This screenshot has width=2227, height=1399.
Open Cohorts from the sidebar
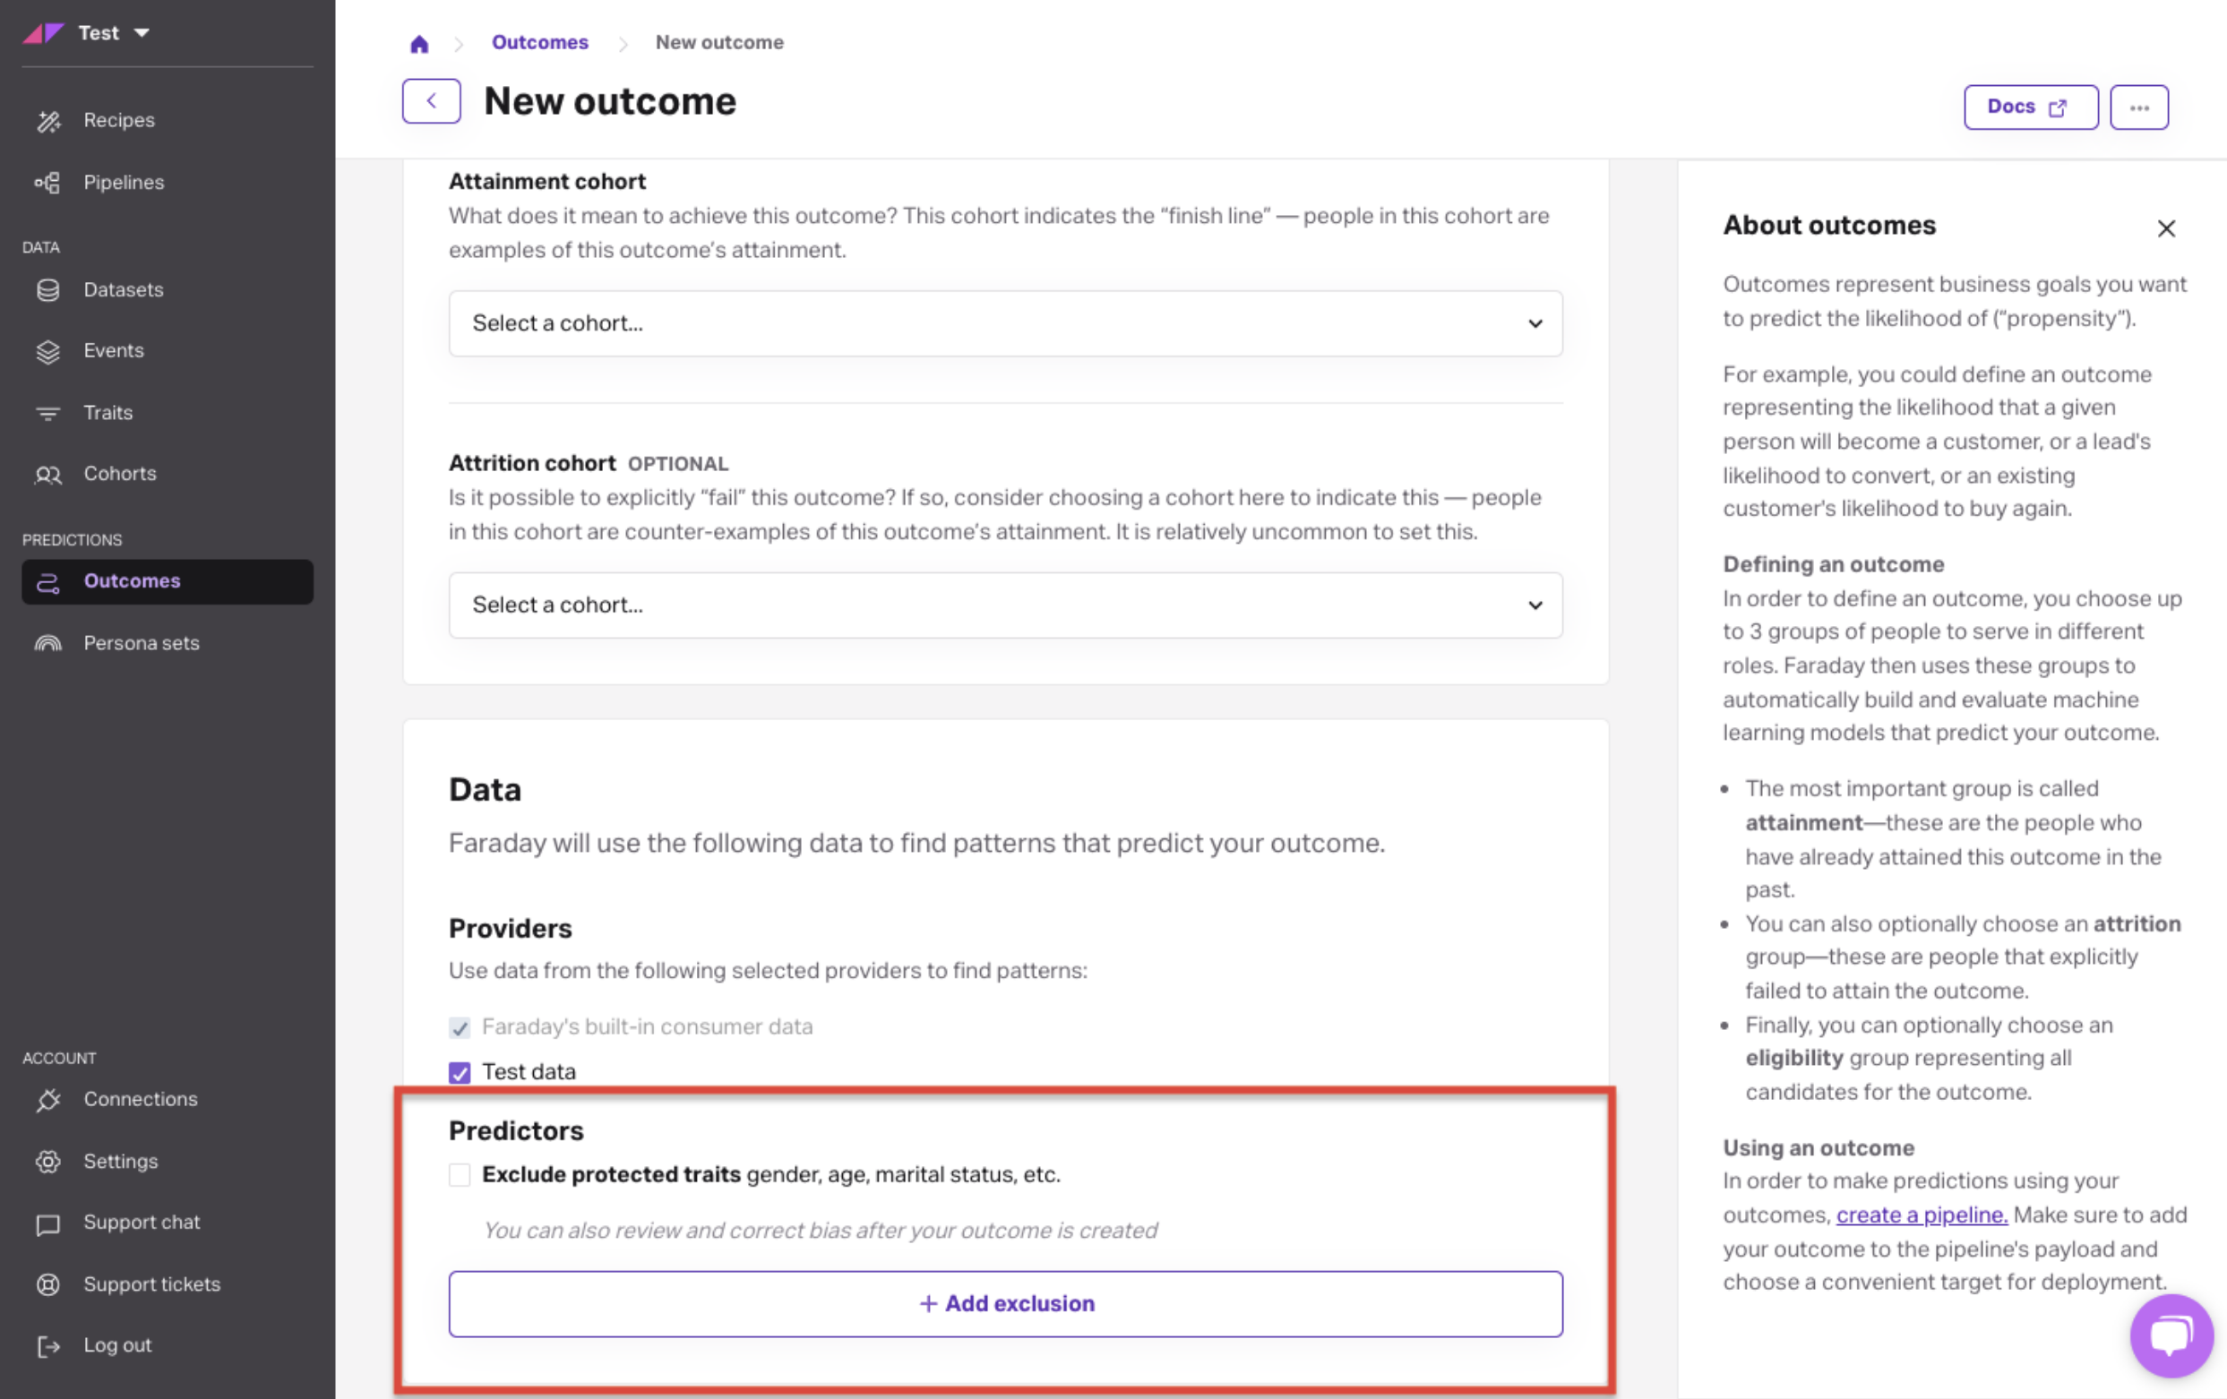coord(119,475)
